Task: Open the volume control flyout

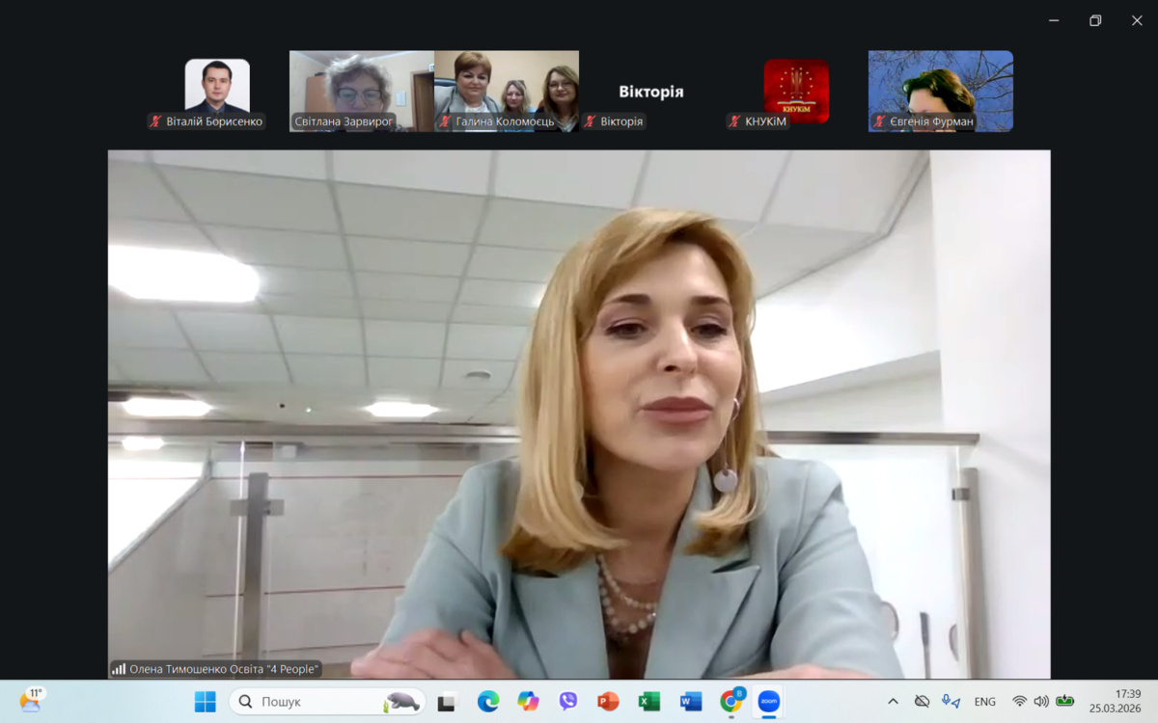Action: coord(1041,702)
